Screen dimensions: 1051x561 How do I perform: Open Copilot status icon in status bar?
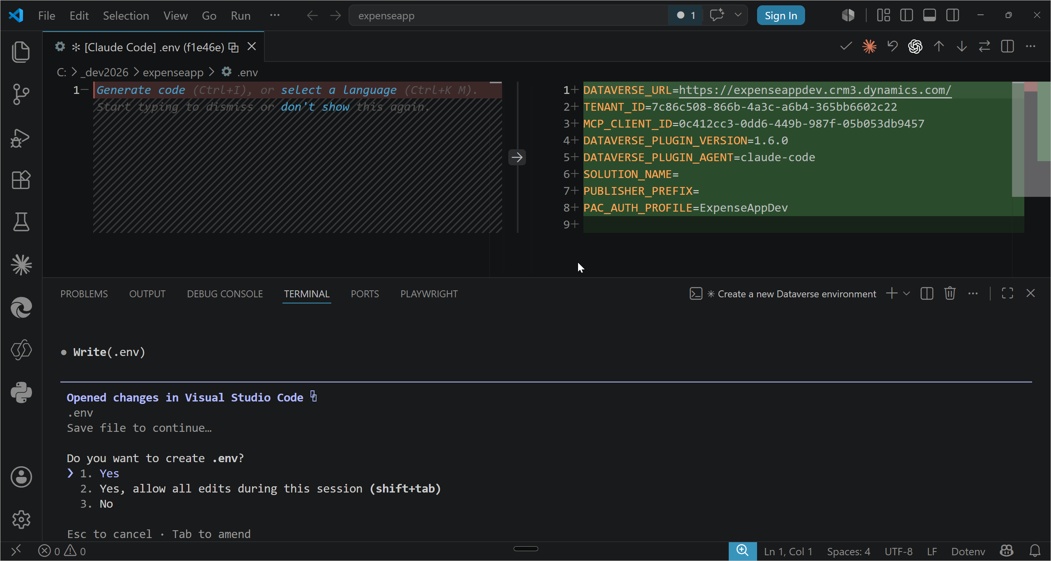[x=1007, y=551]
